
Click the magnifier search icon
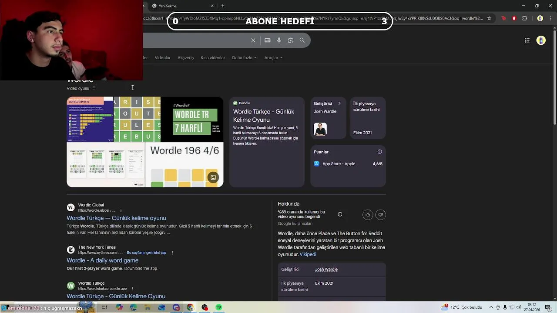click(302, 40)
